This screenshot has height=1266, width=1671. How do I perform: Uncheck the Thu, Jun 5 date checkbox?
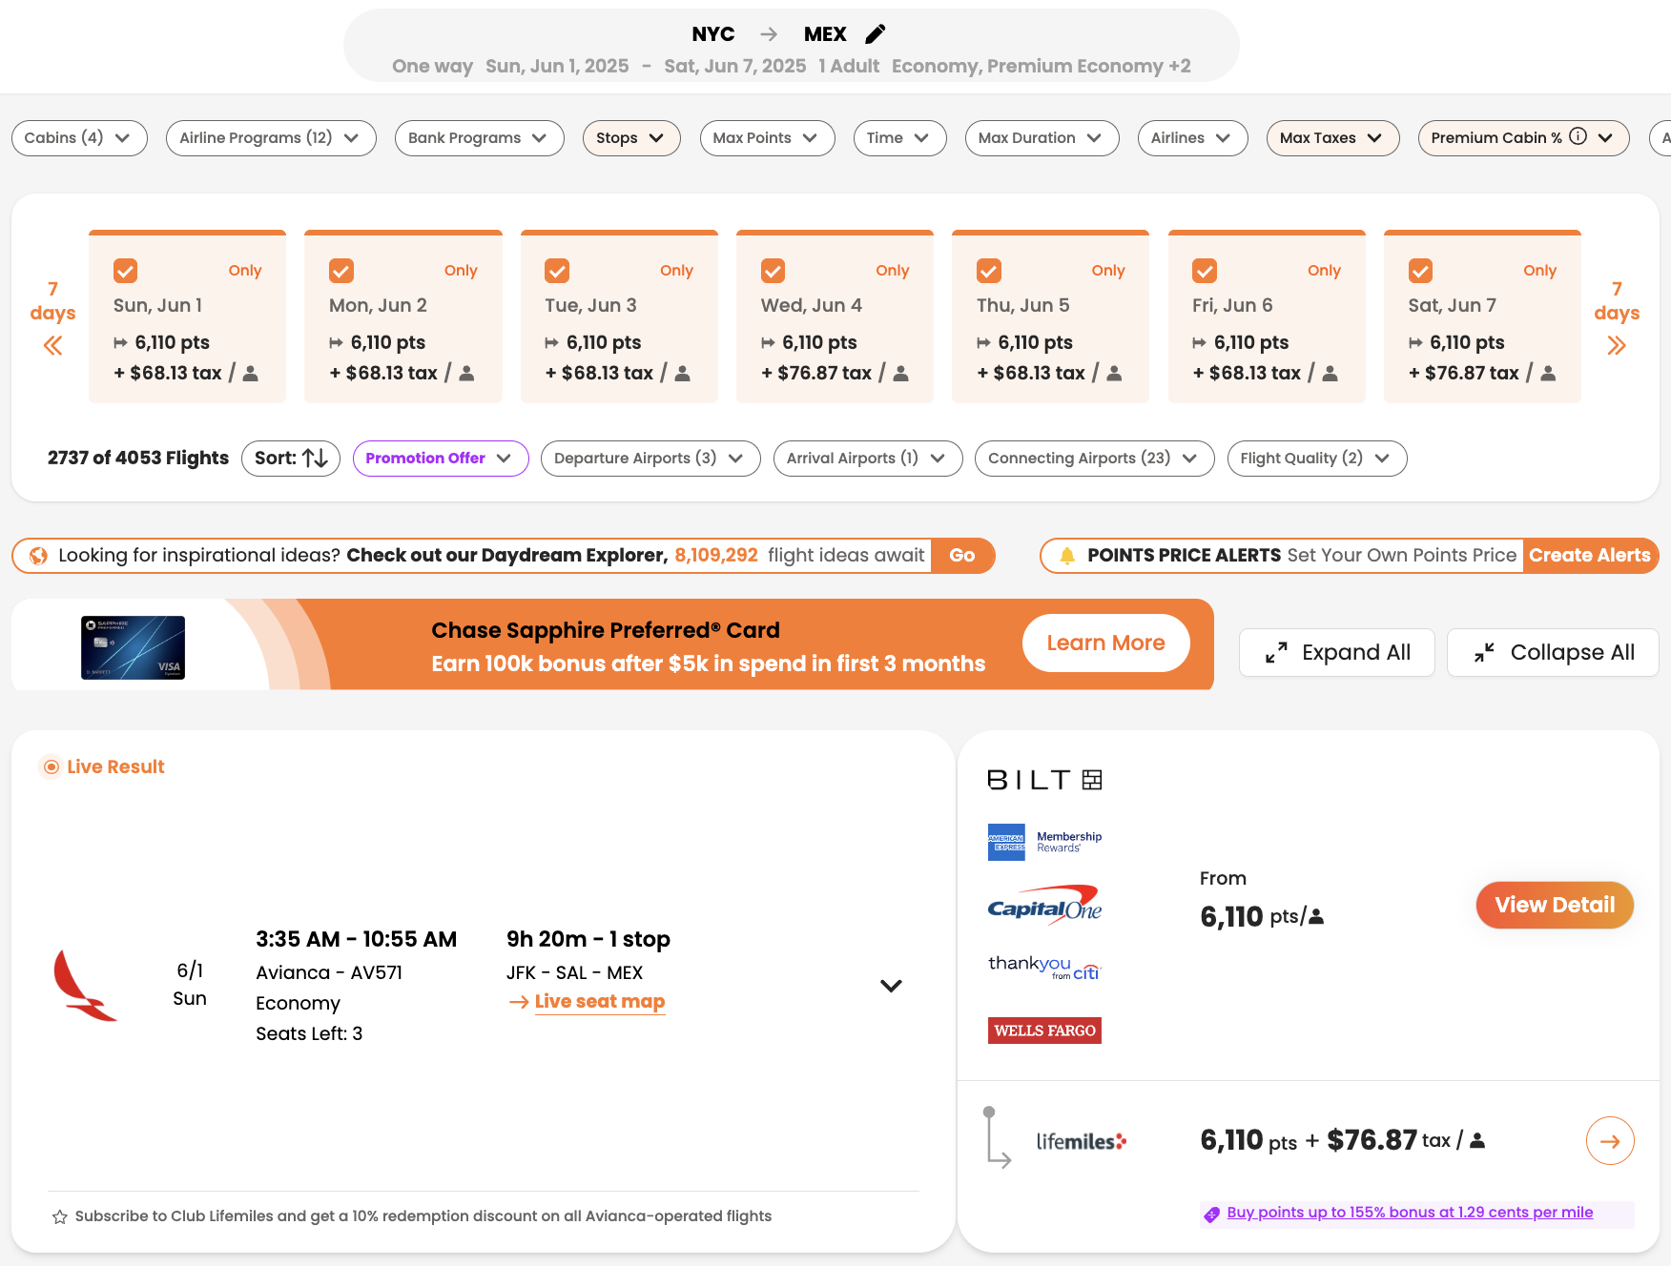[x=989, y=271]
